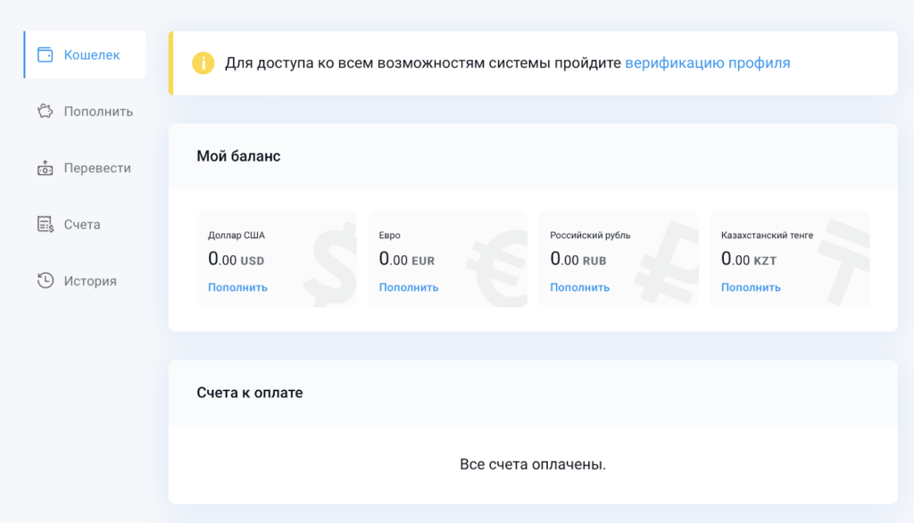
Task: Click Пополнить under Казахстанский тенге balance
Action: coord(751,287)
